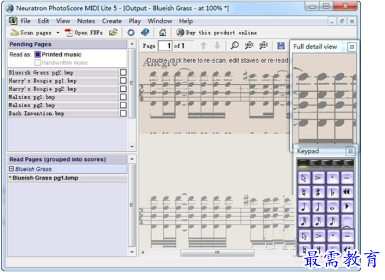This screenshot has width=385, height=280.
Task: Choose the 32nd note on Keypad
Action: (x=304, y=221)
